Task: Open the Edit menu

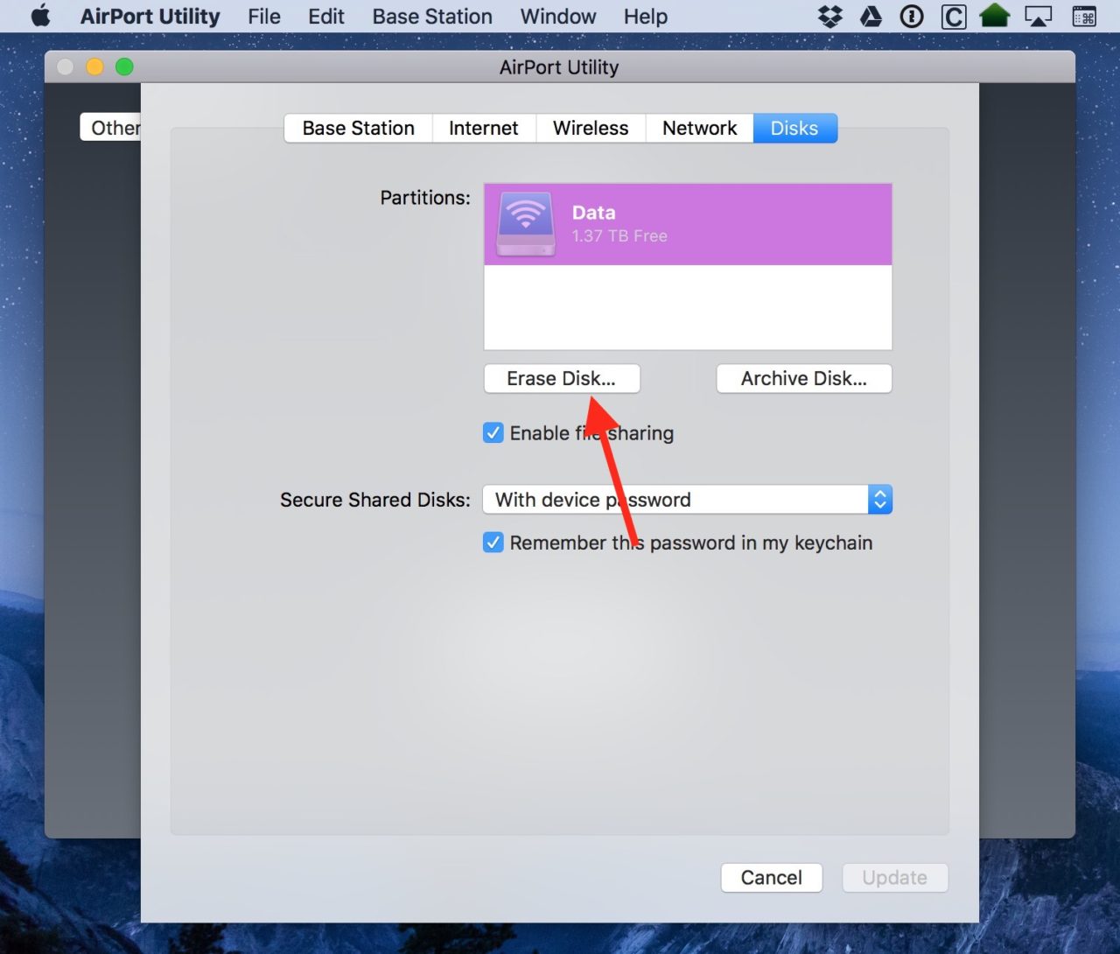Action: 325,16
